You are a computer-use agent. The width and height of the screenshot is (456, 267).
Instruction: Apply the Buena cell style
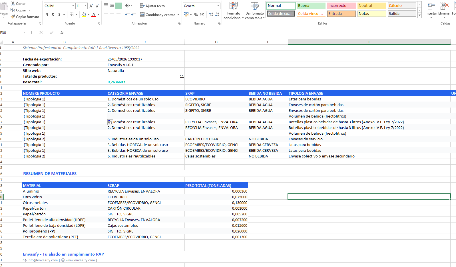point(311,6)
